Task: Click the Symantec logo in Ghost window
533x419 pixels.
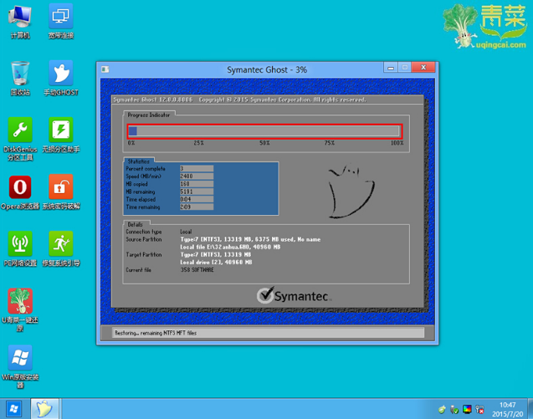Action: 293,295
